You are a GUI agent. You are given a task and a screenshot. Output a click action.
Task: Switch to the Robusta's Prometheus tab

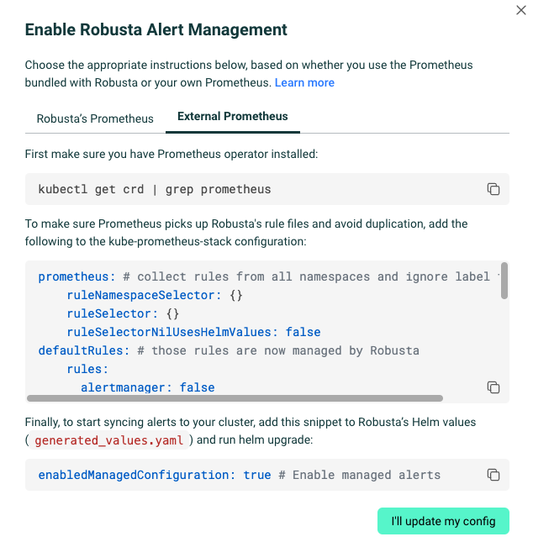(x=95, y=118)
